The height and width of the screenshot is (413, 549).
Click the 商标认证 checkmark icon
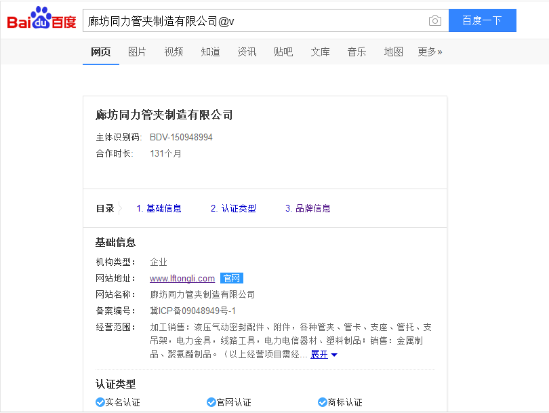click(322, 402)
